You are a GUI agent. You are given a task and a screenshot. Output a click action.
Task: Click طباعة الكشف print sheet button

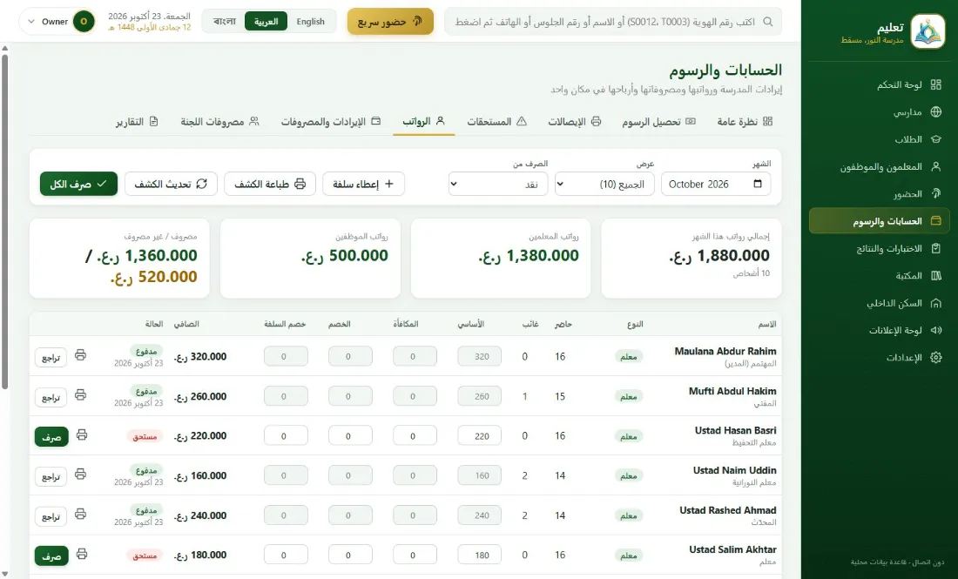pyautogui.click(x=270, y=184)
